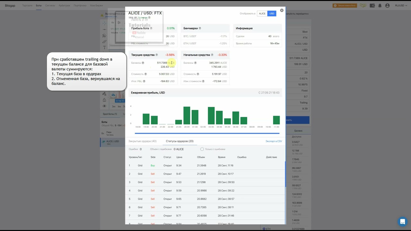Viewport: 411px width, 231px height.
Task: Select the 3m timeframe under background chart
Action: pyautogui.click(x=113, y=107)
